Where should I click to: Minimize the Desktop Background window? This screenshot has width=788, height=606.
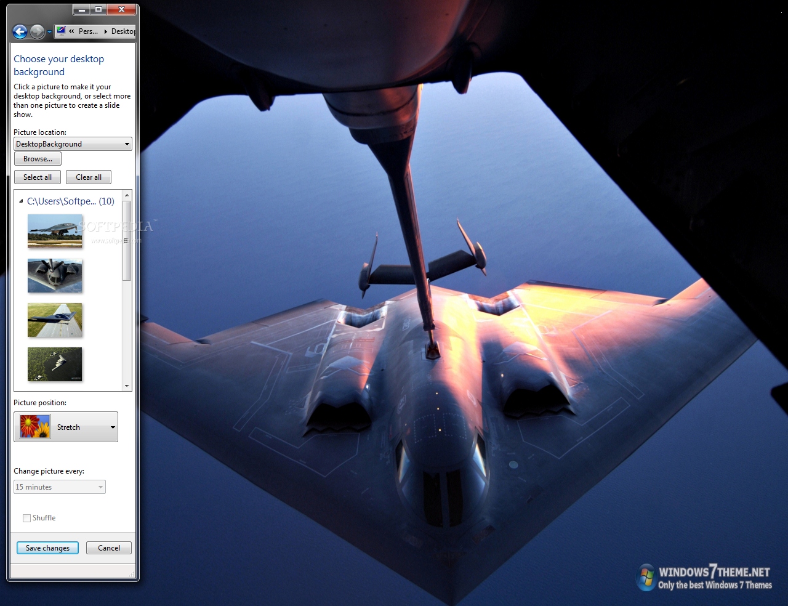tap(81, 9)
